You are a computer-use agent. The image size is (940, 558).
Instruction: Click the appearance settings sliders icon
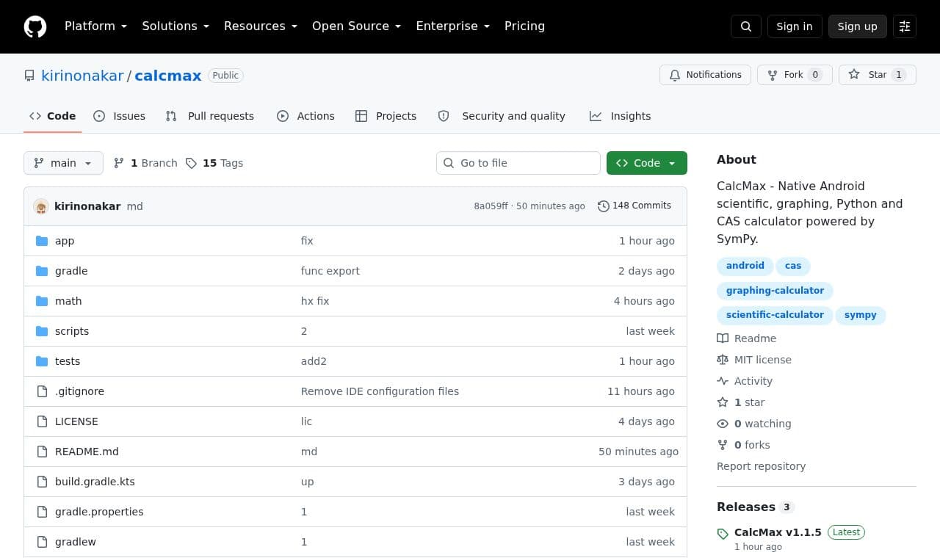click(x=905, y=26)
